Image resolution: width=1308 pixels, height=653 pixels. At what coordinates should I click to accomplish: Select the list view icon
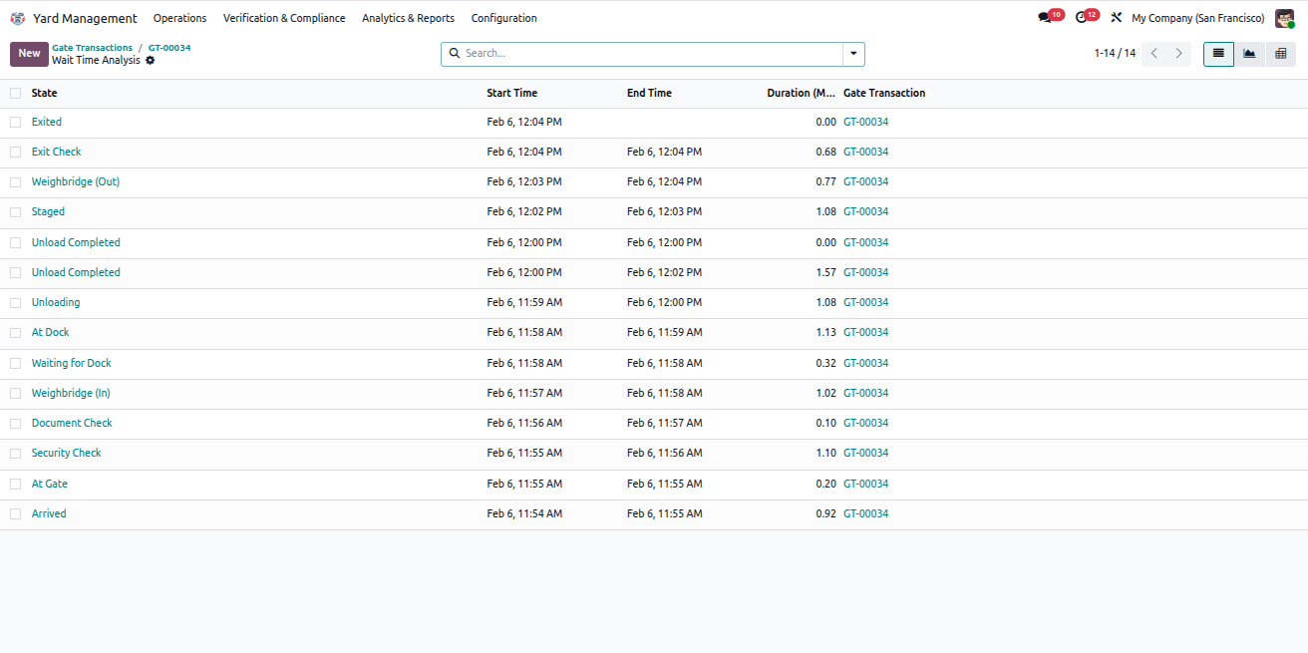1218,54
